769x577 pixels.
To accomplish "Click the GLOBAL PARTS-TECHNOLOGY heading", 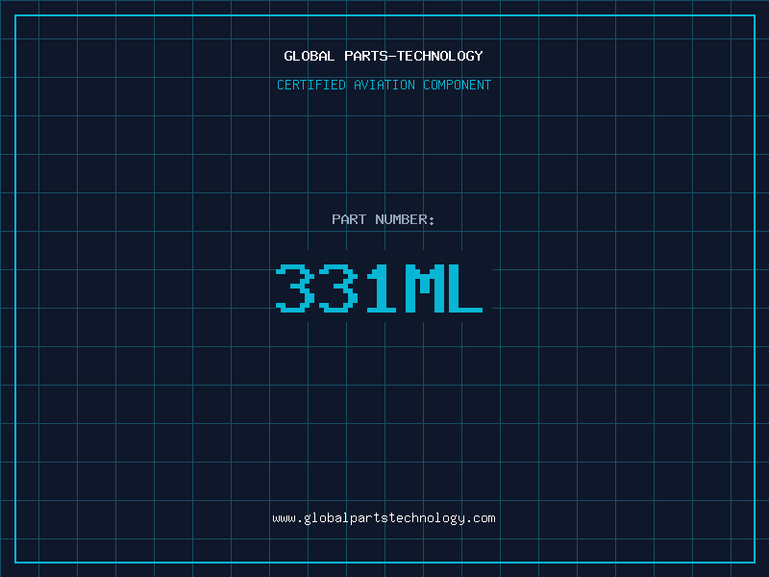I will pos(384,56).
